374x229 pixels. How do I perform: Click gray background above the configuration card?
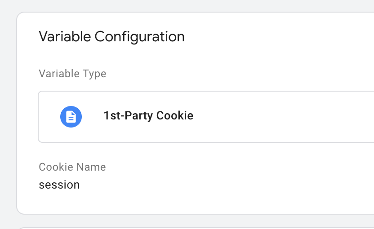coord(187,5)
